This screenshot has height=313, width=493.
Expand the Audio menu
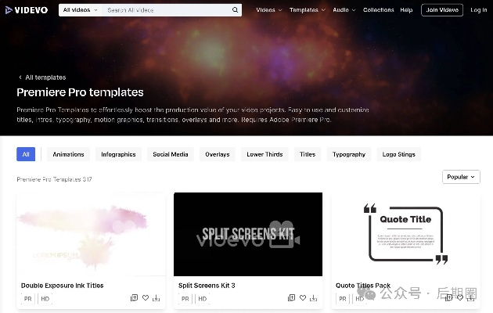pyautogui.click(x=344, y=10)
